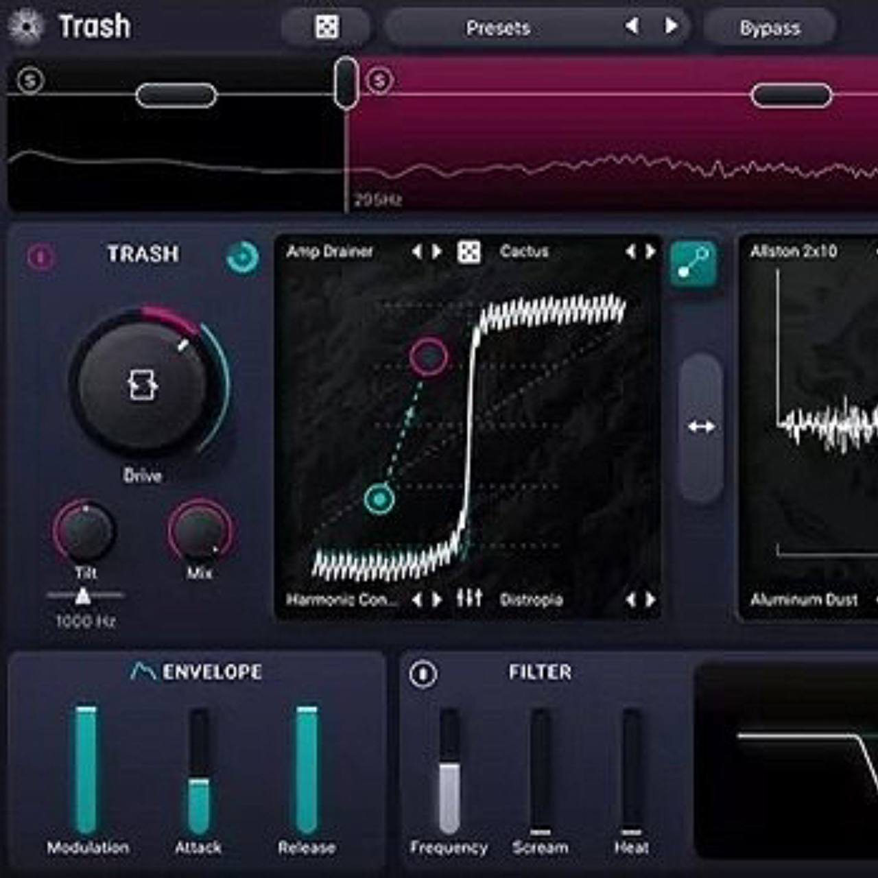Click the Envelope Attack slider
The height and width of the screenshot is (878, 878).
[x=199, y=771]
